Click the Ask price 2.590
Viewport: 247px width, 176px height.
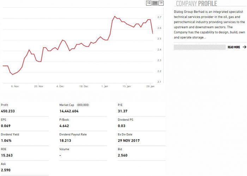pos(6,170)
